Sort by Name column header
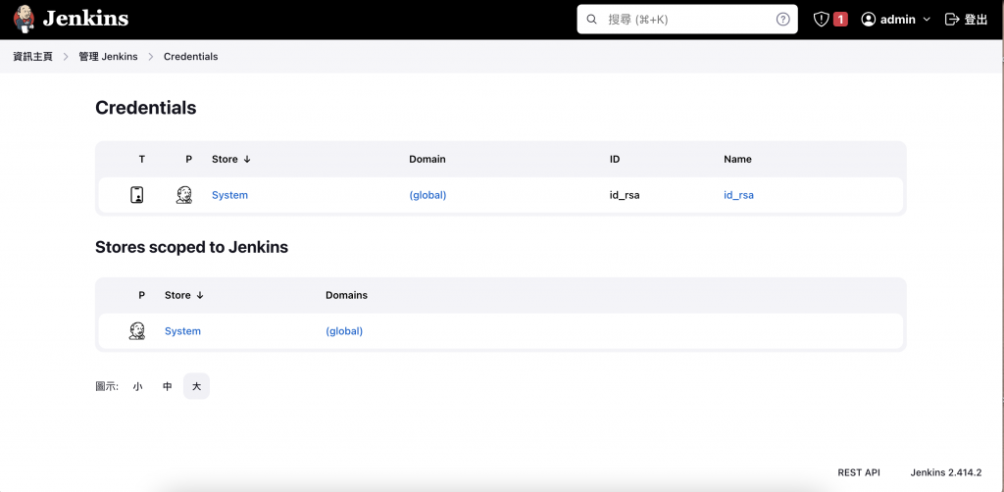Viewport: 1004px width, 492px height. pyautogui.click(x=737, y=159)
